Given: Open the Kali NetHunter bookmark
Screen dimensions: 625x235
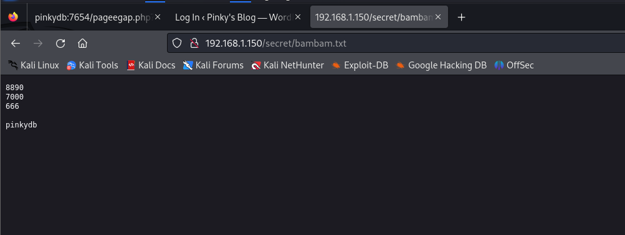Looking at the screenshot, I should [288, 65].
